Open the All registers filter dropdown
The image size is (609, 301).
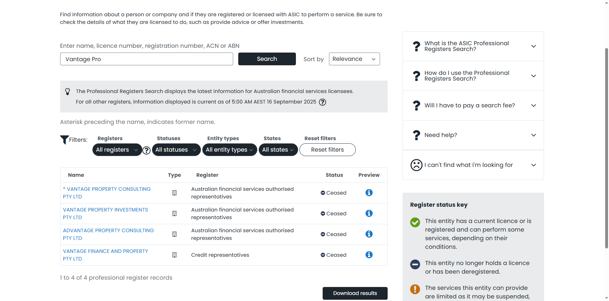click(x=117, y=150)
